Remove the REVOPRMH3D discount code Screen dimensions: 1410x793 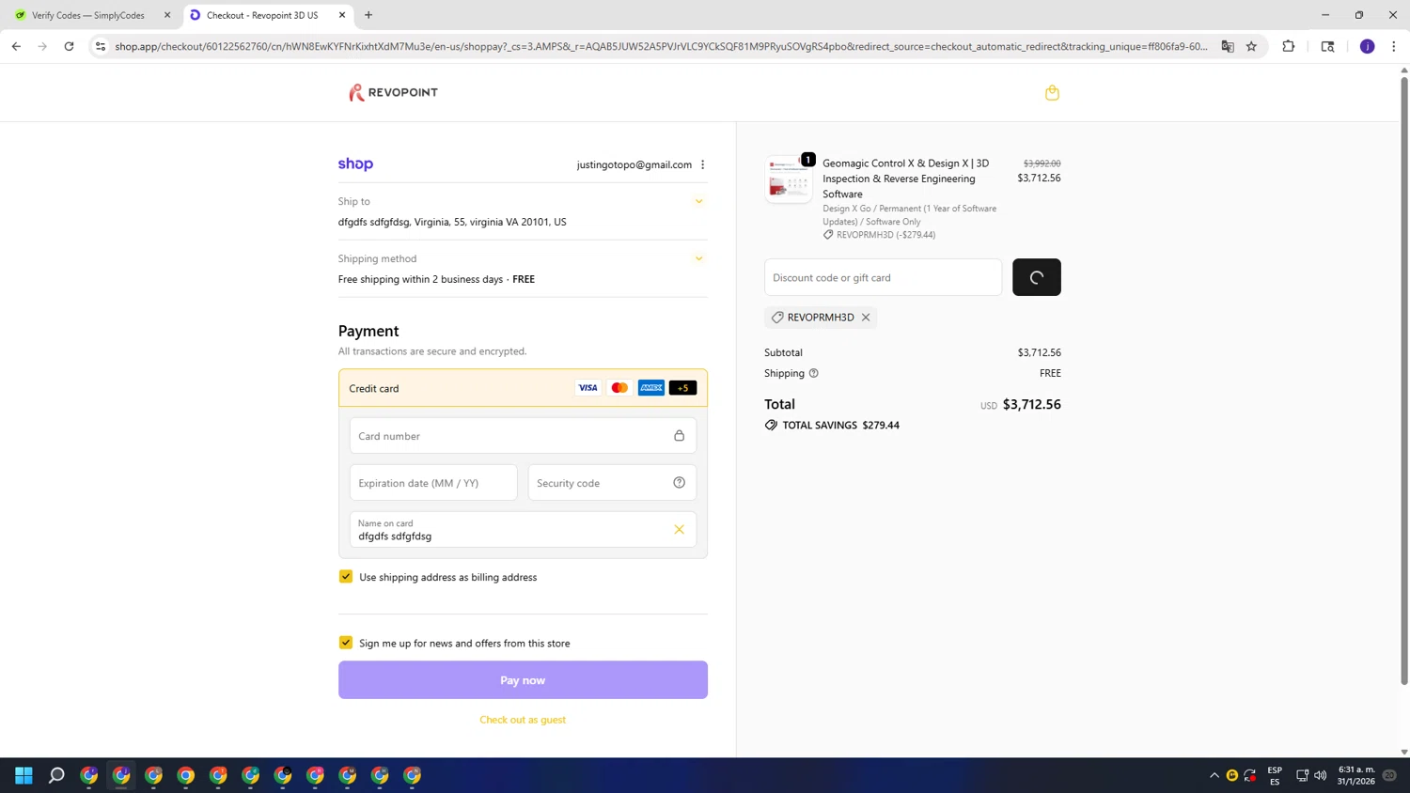866,318
